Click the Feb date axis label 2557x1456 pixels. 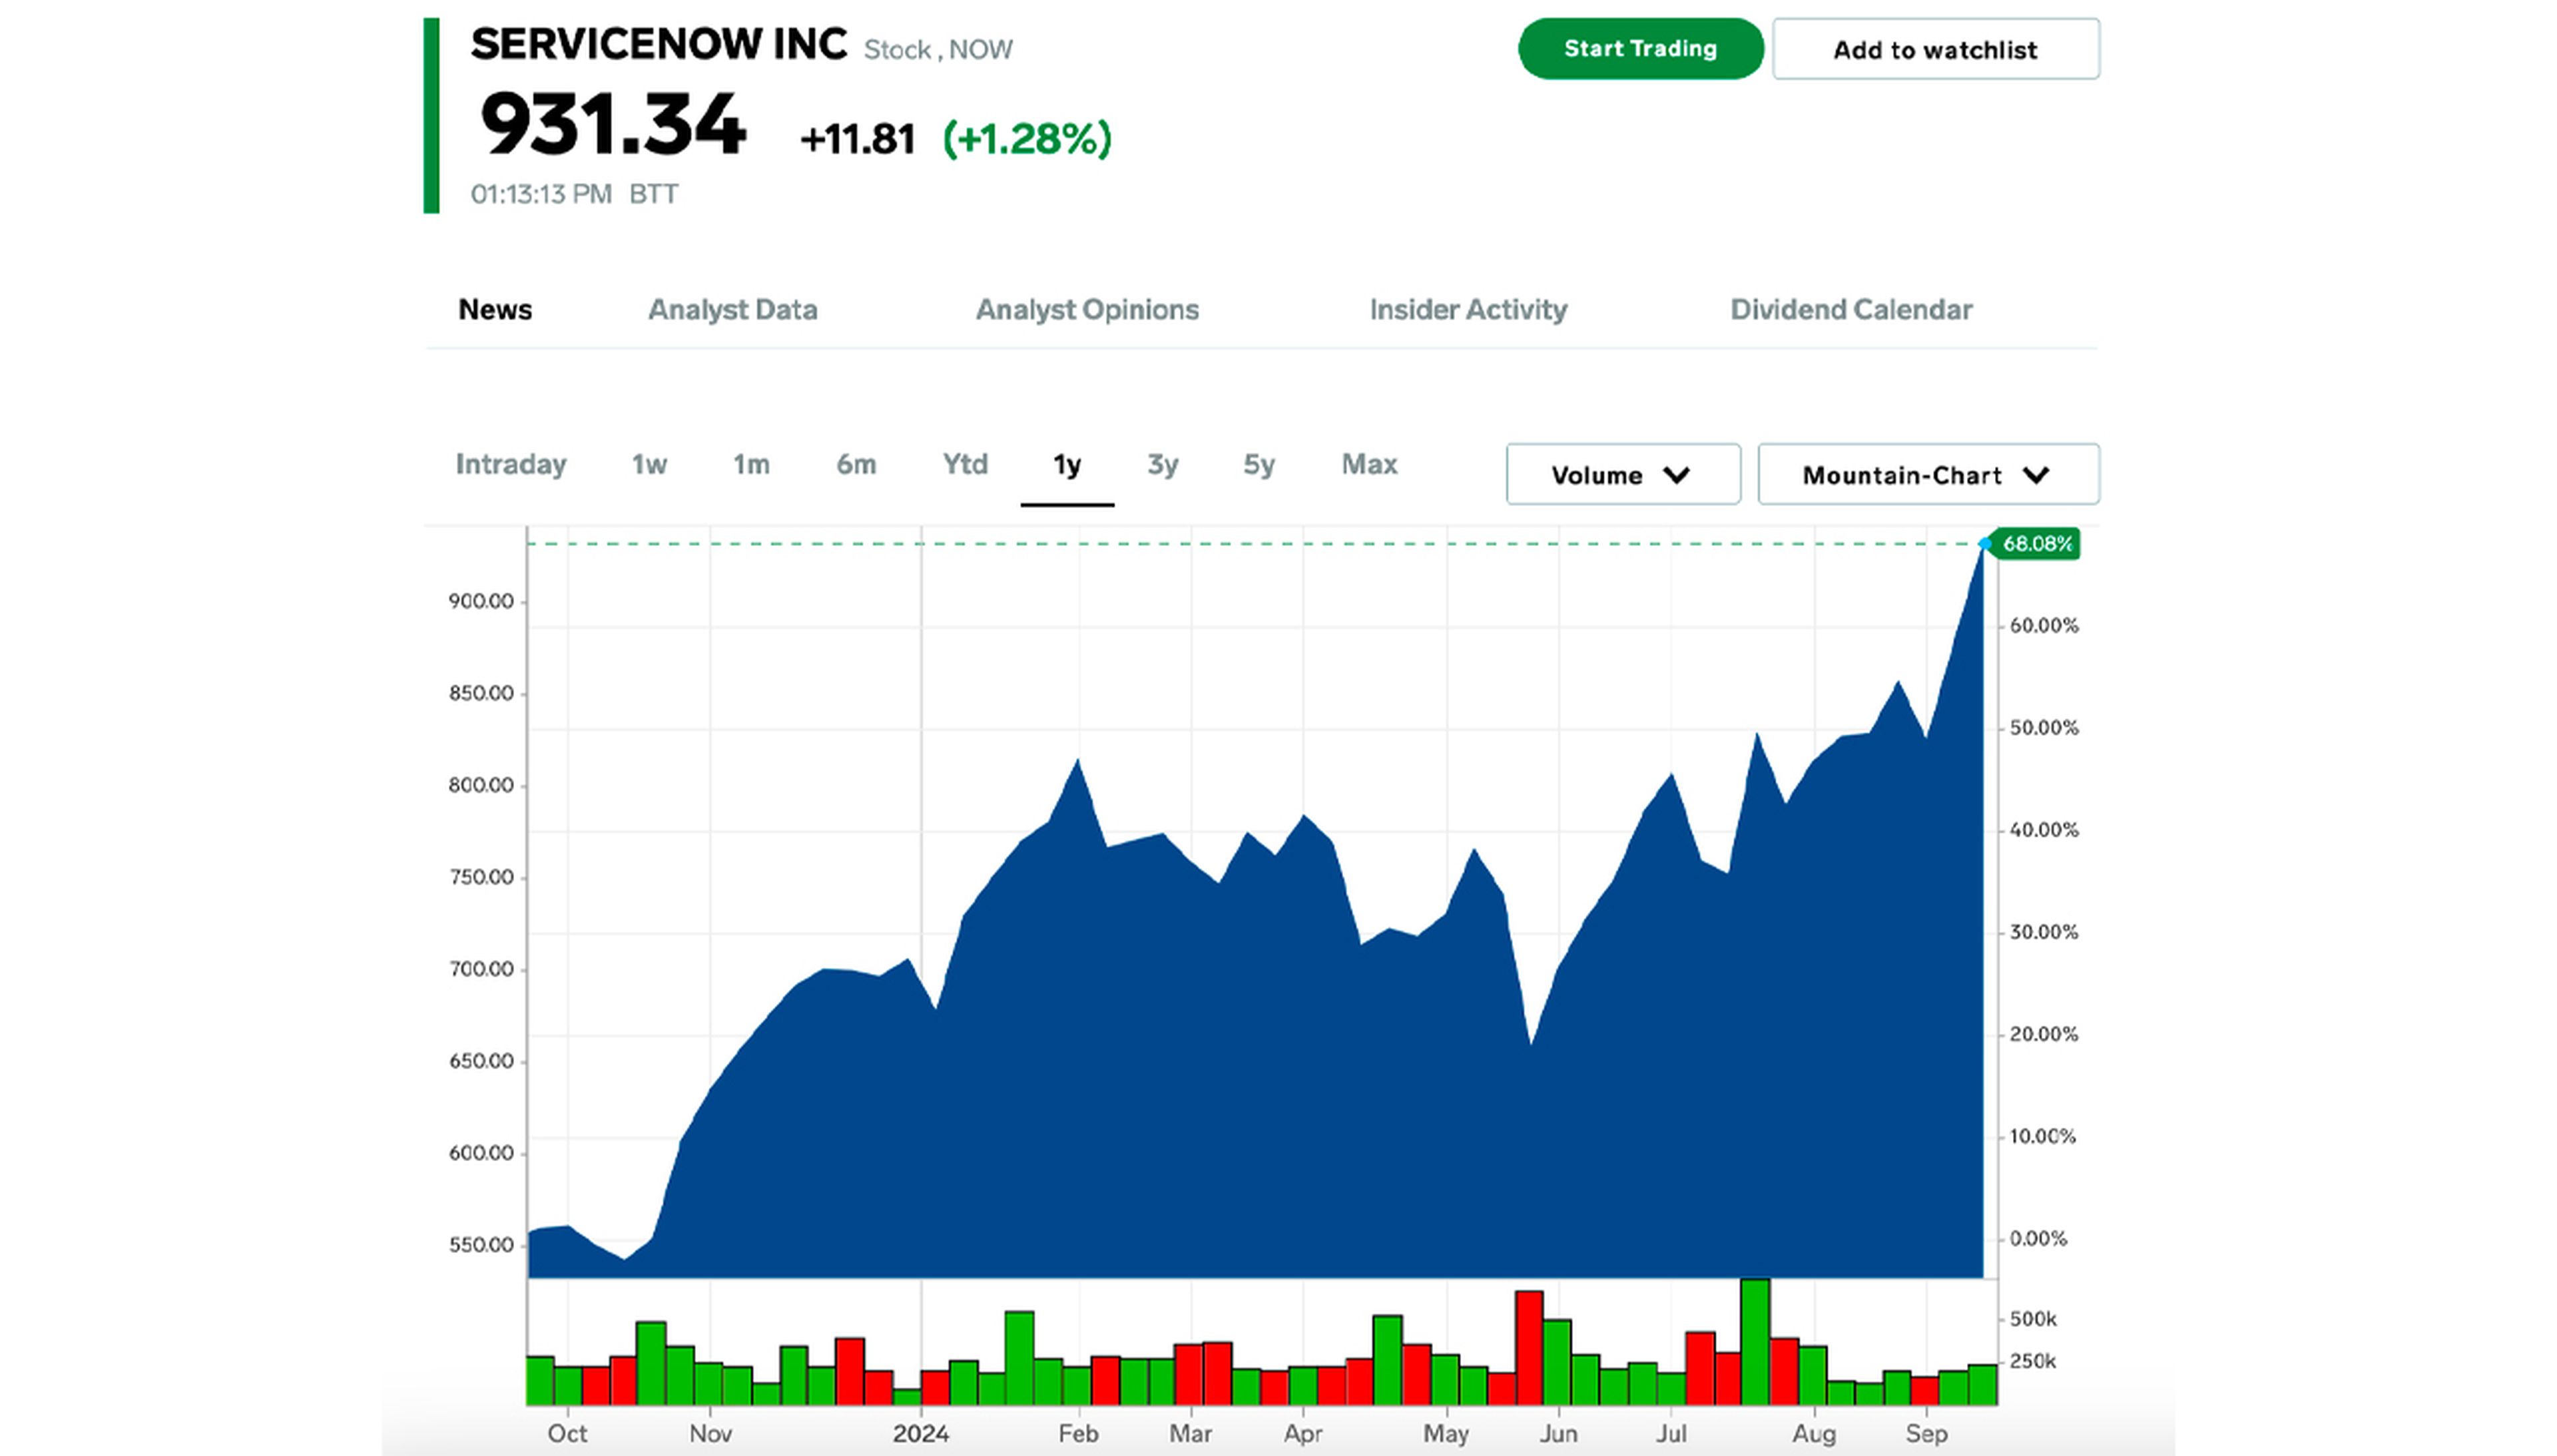tap(1078, 1434)
